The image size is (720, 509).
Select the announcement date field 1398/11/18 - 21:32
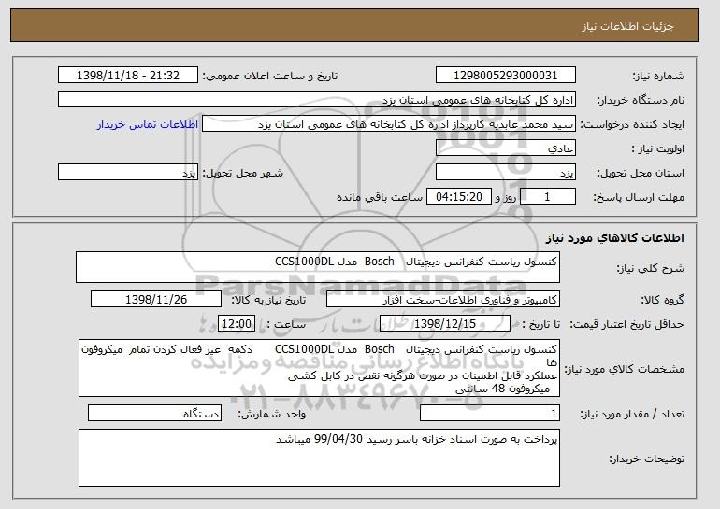click(x=128, y=76)
